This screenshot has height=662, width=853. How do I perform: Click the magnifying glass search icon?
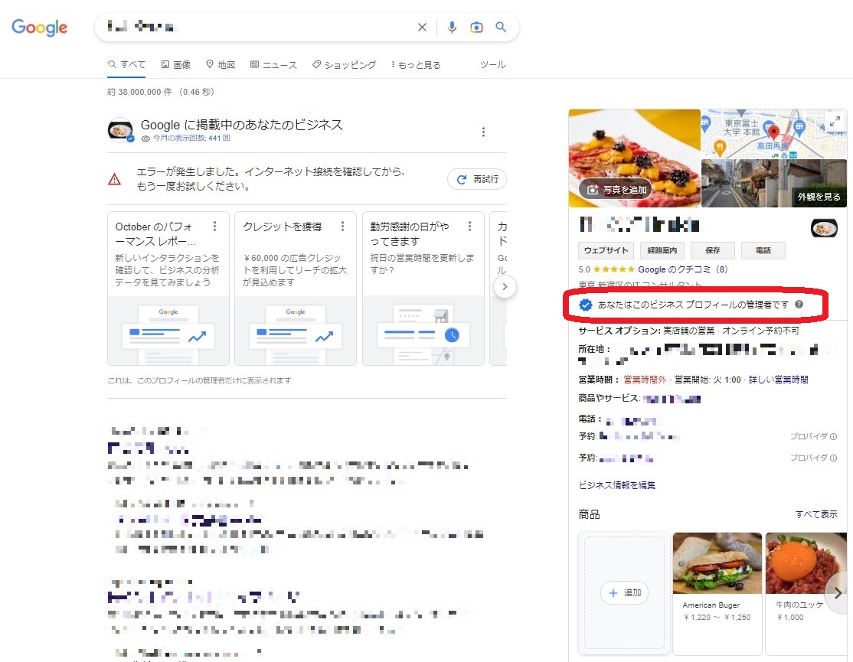pyautogui.click(x=501, y=28)
